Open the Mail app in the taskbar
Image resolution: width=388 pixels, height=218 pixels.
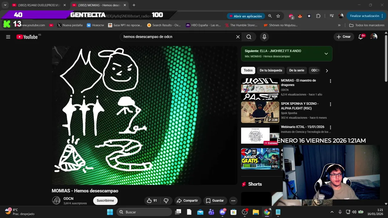(x=200, y=212)
